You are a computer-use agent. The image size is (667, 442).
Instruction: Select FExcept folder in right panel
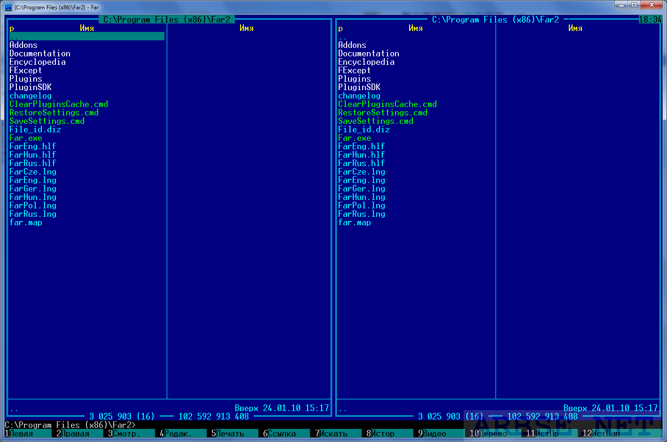pyautogui.click(x=355, y=70)
